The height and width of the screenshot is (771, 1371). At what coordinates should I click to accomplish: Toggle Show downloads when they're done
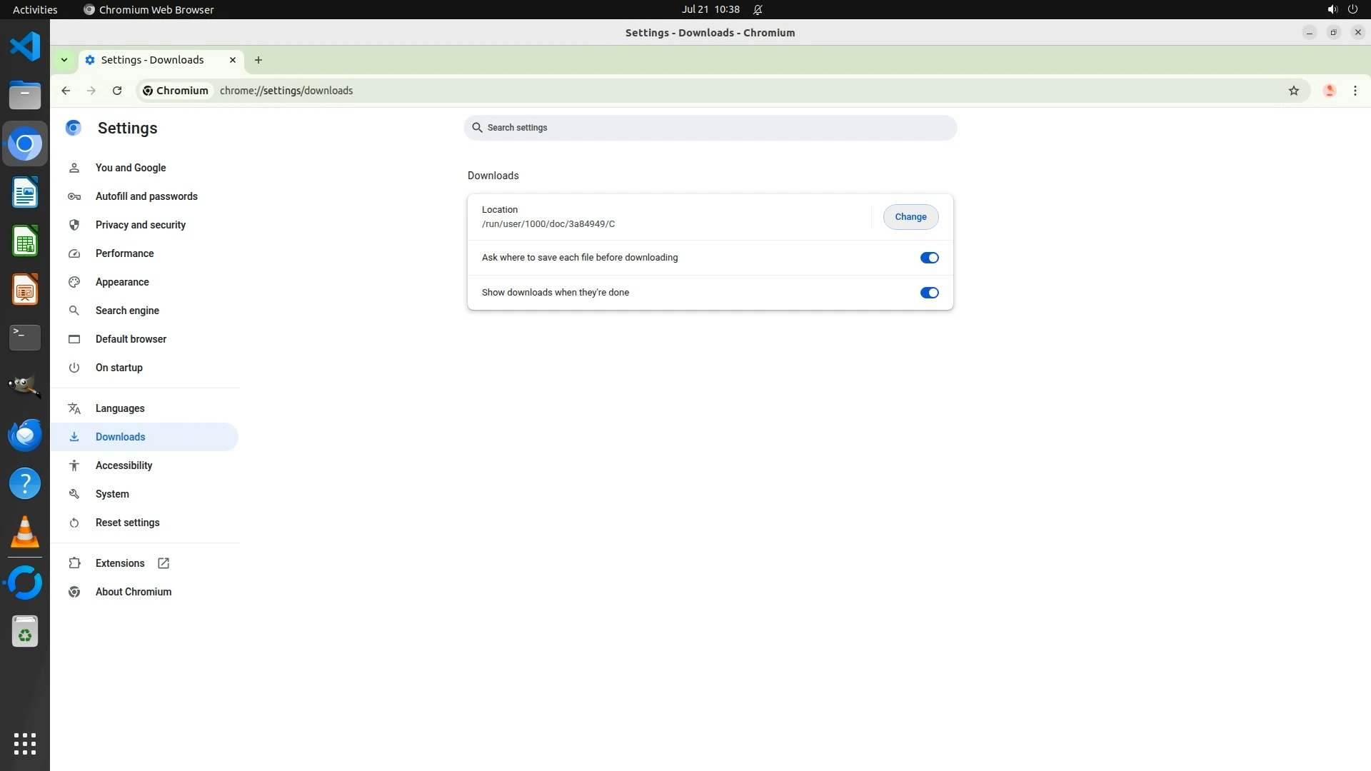tap(929, 293)
